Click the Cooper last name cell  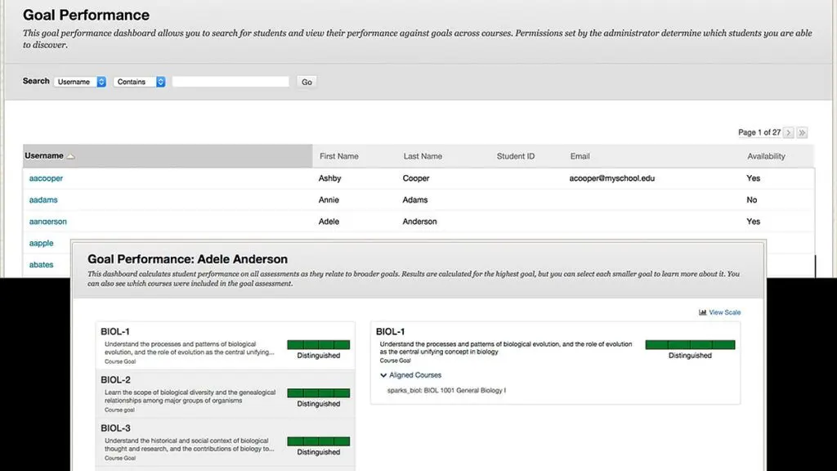416,178
